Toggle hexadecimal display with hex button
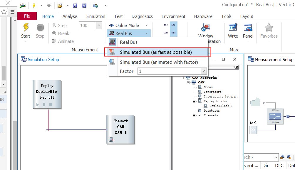 pyautogui.click(x=173, y=25)
